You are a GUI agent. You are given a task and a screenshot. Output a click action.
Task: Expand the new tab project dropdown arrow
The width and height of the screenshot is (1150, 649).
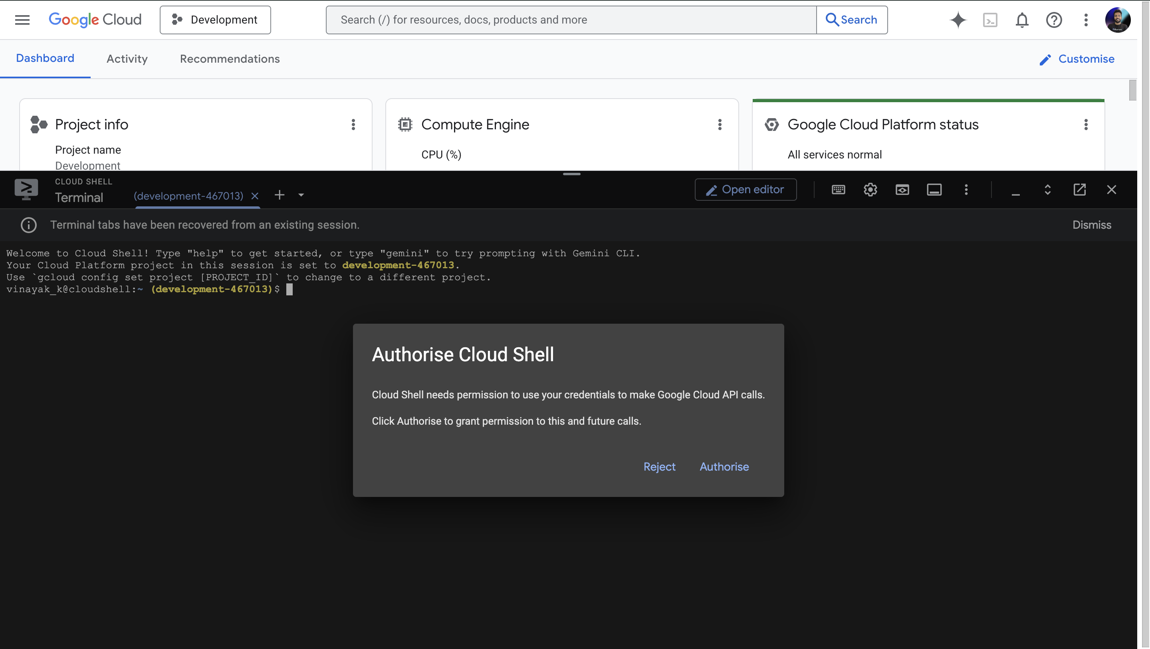point(301,195)
